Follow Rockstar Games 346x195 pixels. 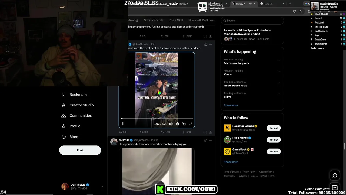pyautogui.click(x=274, y=128)
